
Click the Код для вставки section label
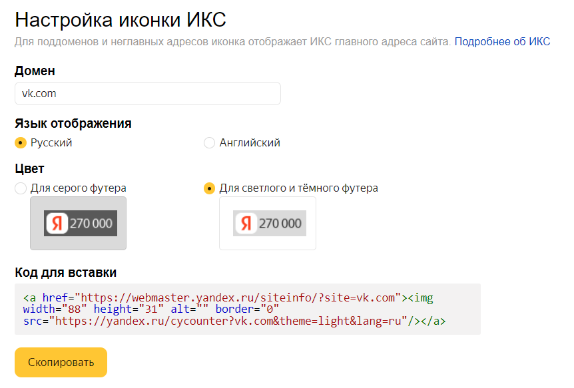click(x=65, y=273)
